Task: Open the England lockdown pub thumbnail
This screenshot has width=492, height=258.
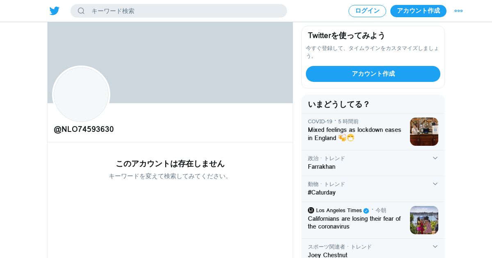Action: pyautogui.click(x=424, y=131)
